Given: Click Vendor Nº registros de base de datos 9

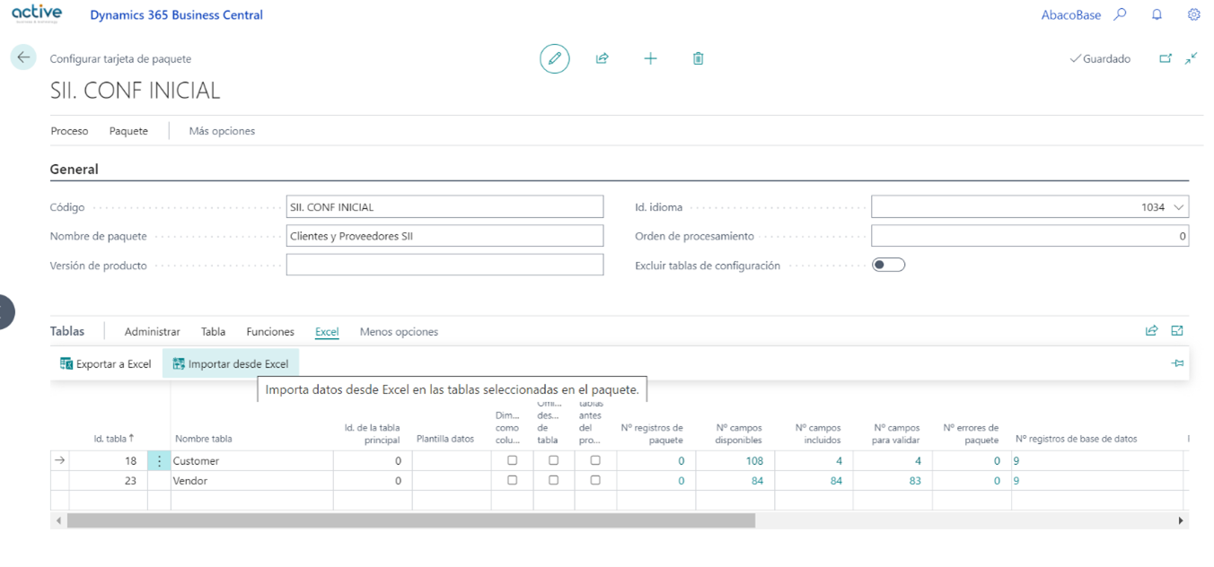Looking at the screenshot, I should pyautogui.click(x=1016, y=481).
